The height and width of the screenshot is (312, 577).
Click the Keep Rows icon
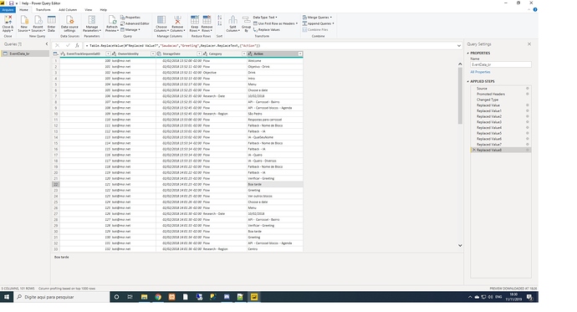pos(194,24)
